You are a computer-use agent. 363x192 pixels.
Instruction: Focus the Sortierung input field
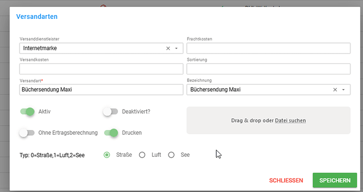point(268,69)
